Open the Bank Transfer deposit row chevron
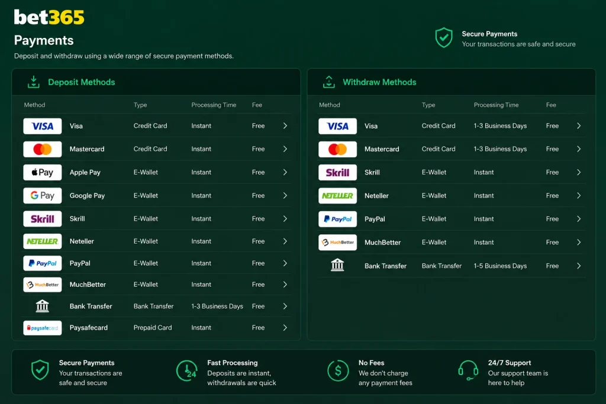 tap(285, 306)
